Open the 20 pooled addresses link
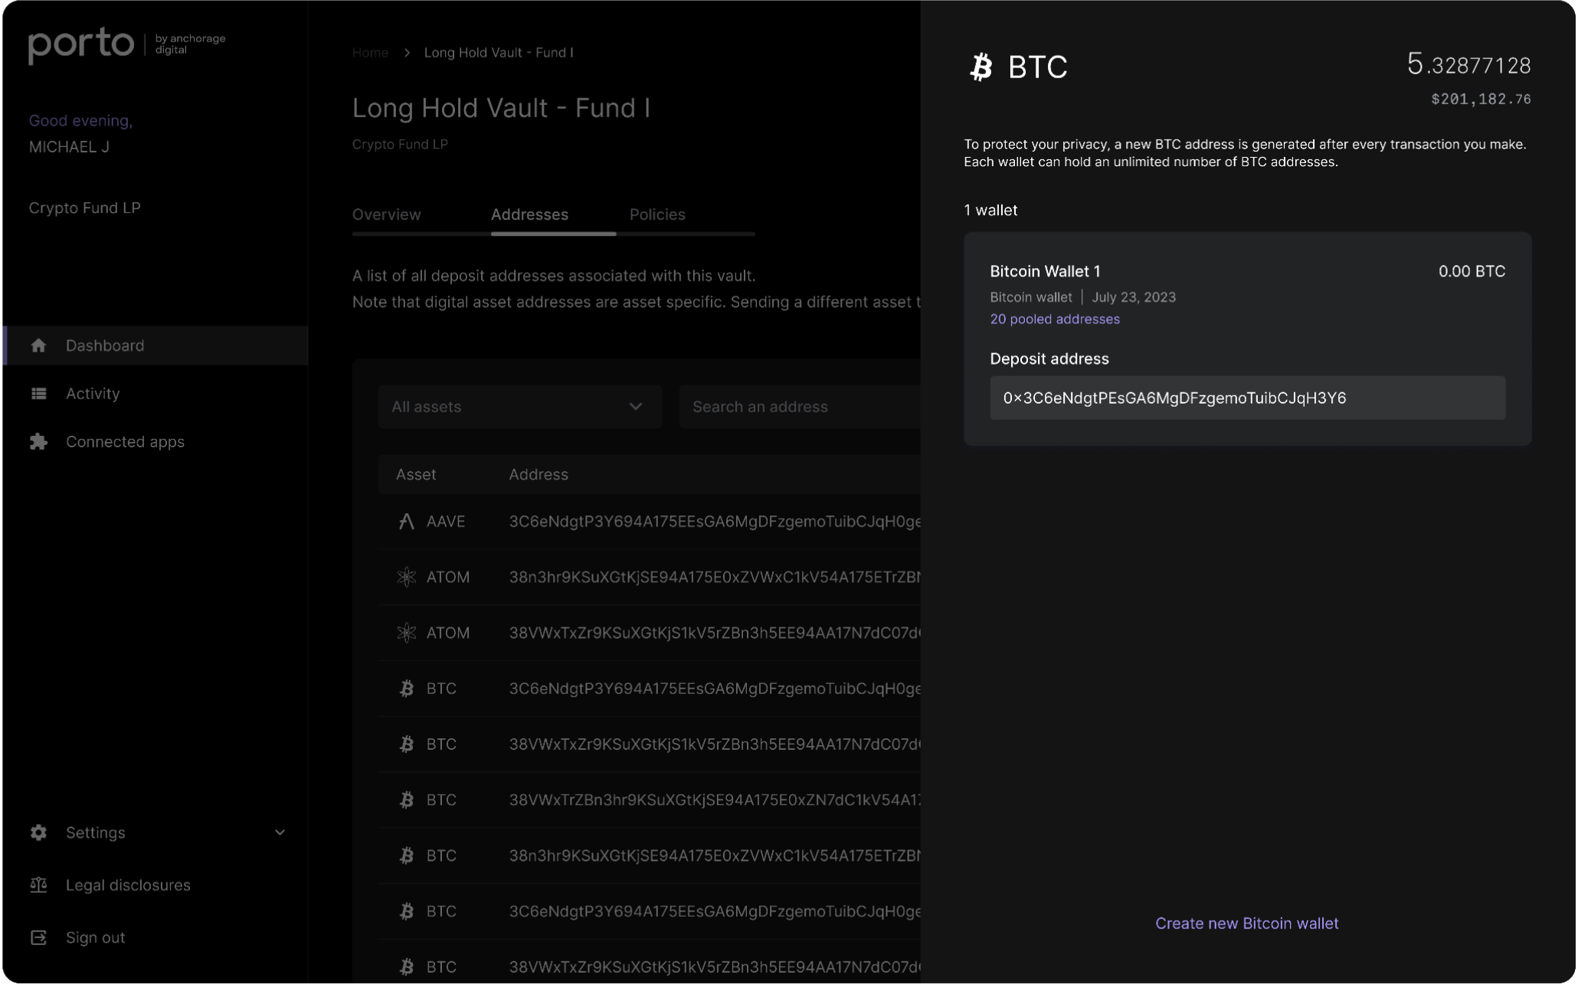The width and height of the screenshot is (1578, 988). 1054,319
